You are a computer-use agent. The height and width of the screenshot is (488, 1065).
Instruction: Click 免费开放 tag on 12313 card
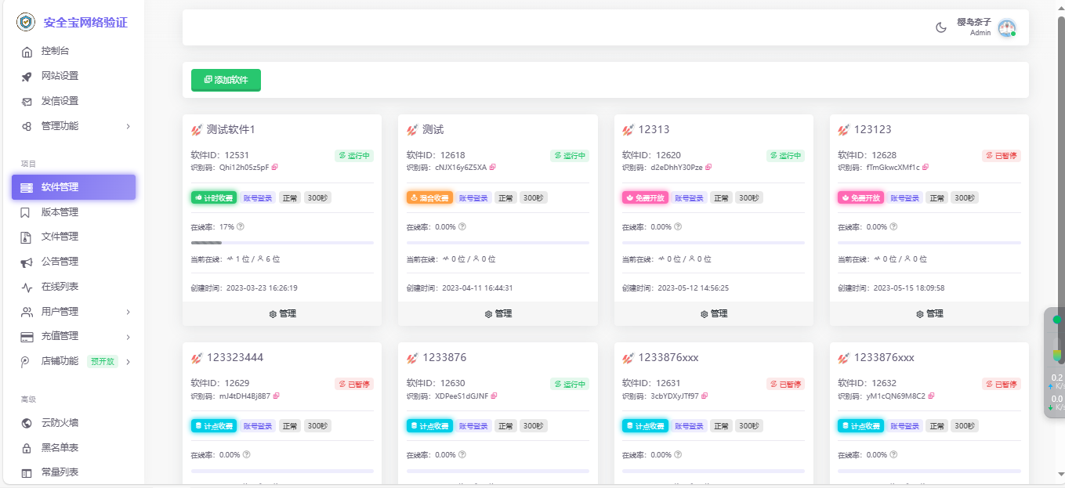(646, 198)
